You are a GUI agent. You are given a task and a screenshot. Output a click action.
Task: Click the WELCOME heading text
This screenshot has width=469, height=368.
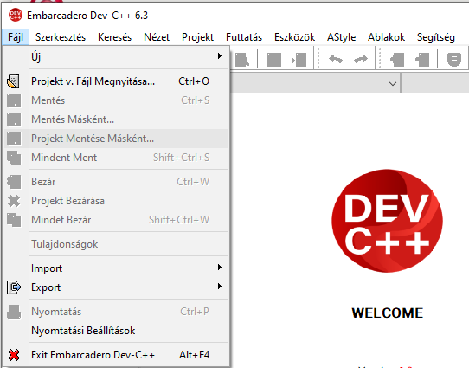pos(387,313)
